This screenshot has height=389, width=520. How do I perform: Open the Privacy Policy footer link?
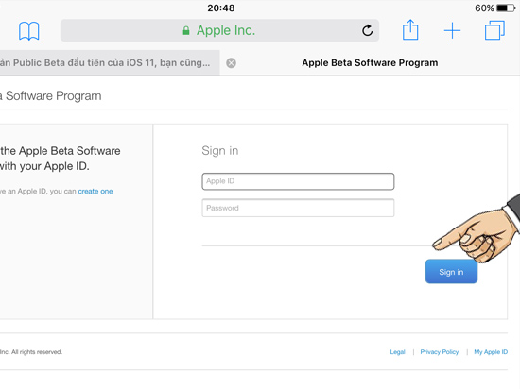[440, 352]
